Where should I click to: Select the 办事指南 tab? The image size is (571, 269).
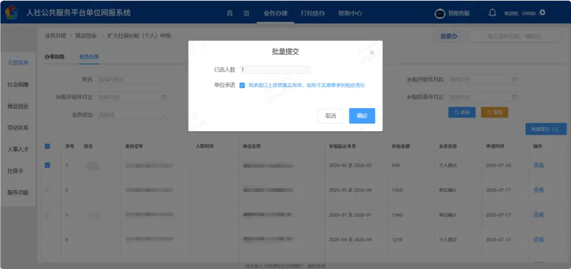click(55, 57)
